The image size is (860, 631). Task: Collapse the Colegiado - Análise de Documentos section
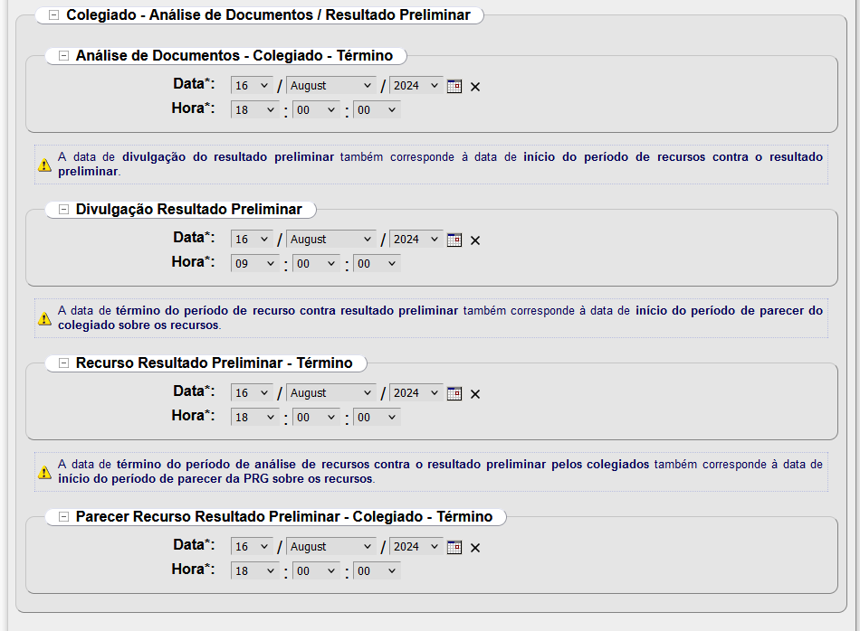pyautogui.click(x=54, y=15)
